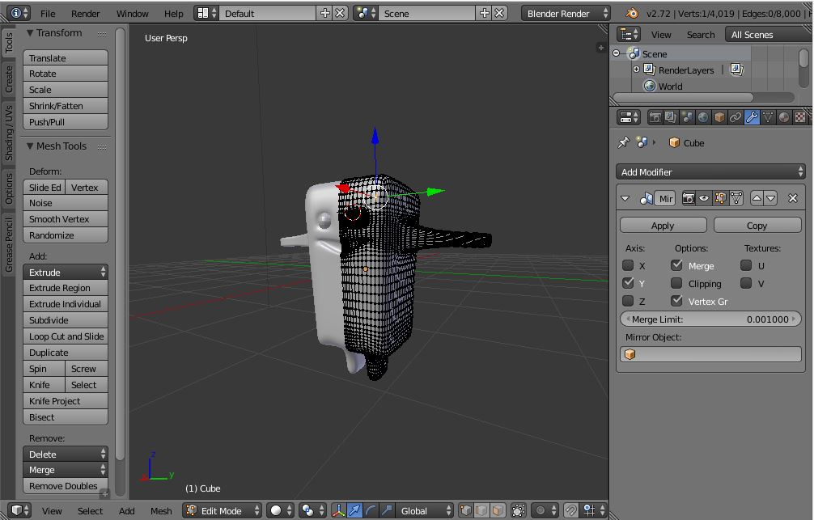Uncheck the Vertex Gr option
This screenshot has height=520, width=814.
point(676,301)
